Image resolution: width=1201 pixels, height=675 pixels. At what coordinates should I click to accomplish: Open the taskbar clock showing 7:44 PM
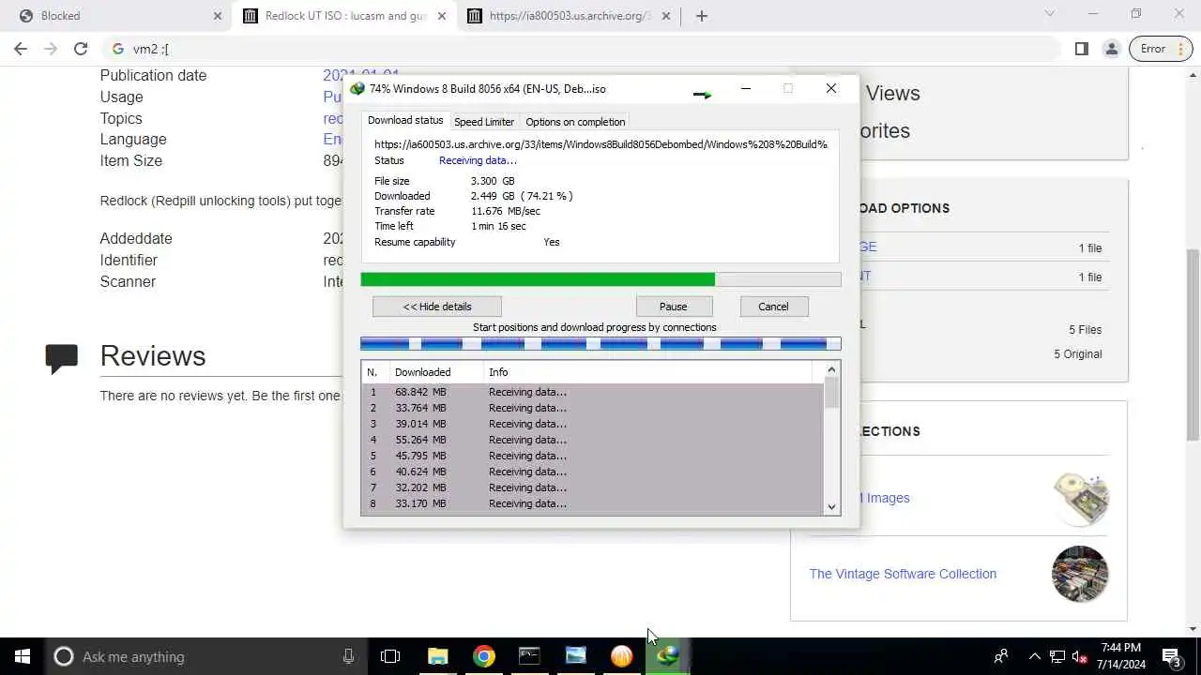pos(1121,656)
